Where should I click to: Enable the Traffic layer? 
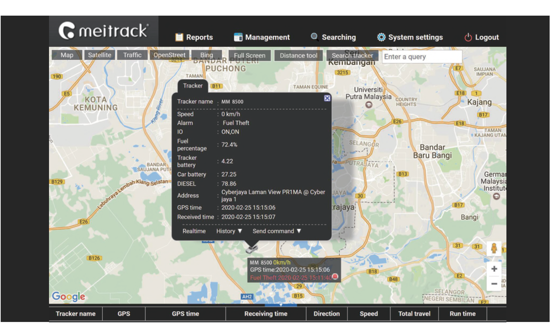132,55
